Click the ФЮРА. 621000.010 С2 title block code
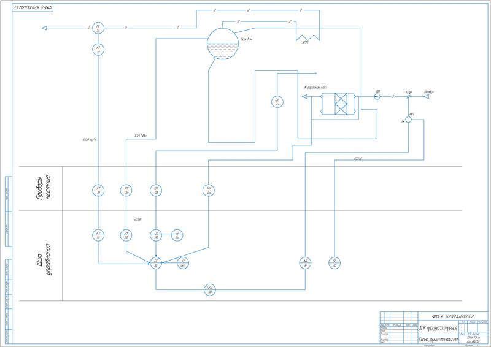491x347 pixels. point(453,316)
